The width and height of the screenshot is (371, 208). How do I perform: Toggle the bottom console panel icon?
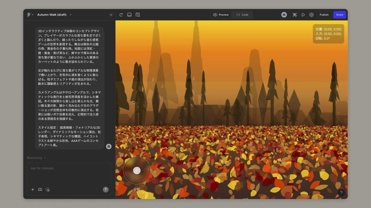[129, 15]
